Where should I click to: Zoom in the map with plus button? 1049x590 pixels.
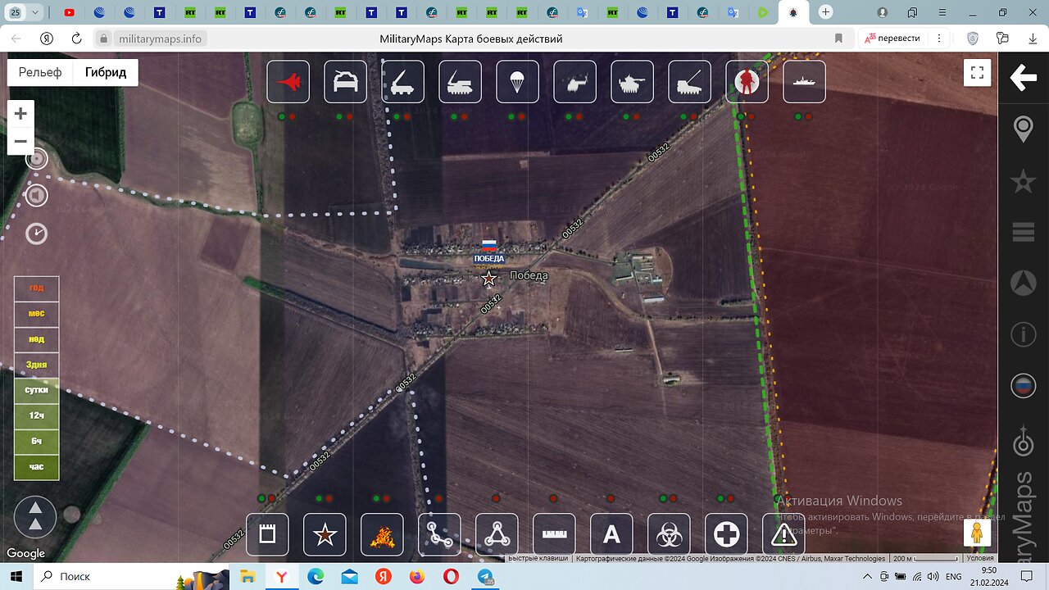click(20, 114)
